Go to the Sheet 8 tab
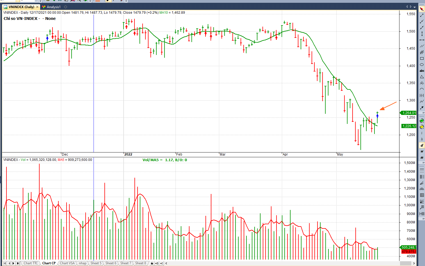This screenshot has height=266, width=425. tap(141, 263)
